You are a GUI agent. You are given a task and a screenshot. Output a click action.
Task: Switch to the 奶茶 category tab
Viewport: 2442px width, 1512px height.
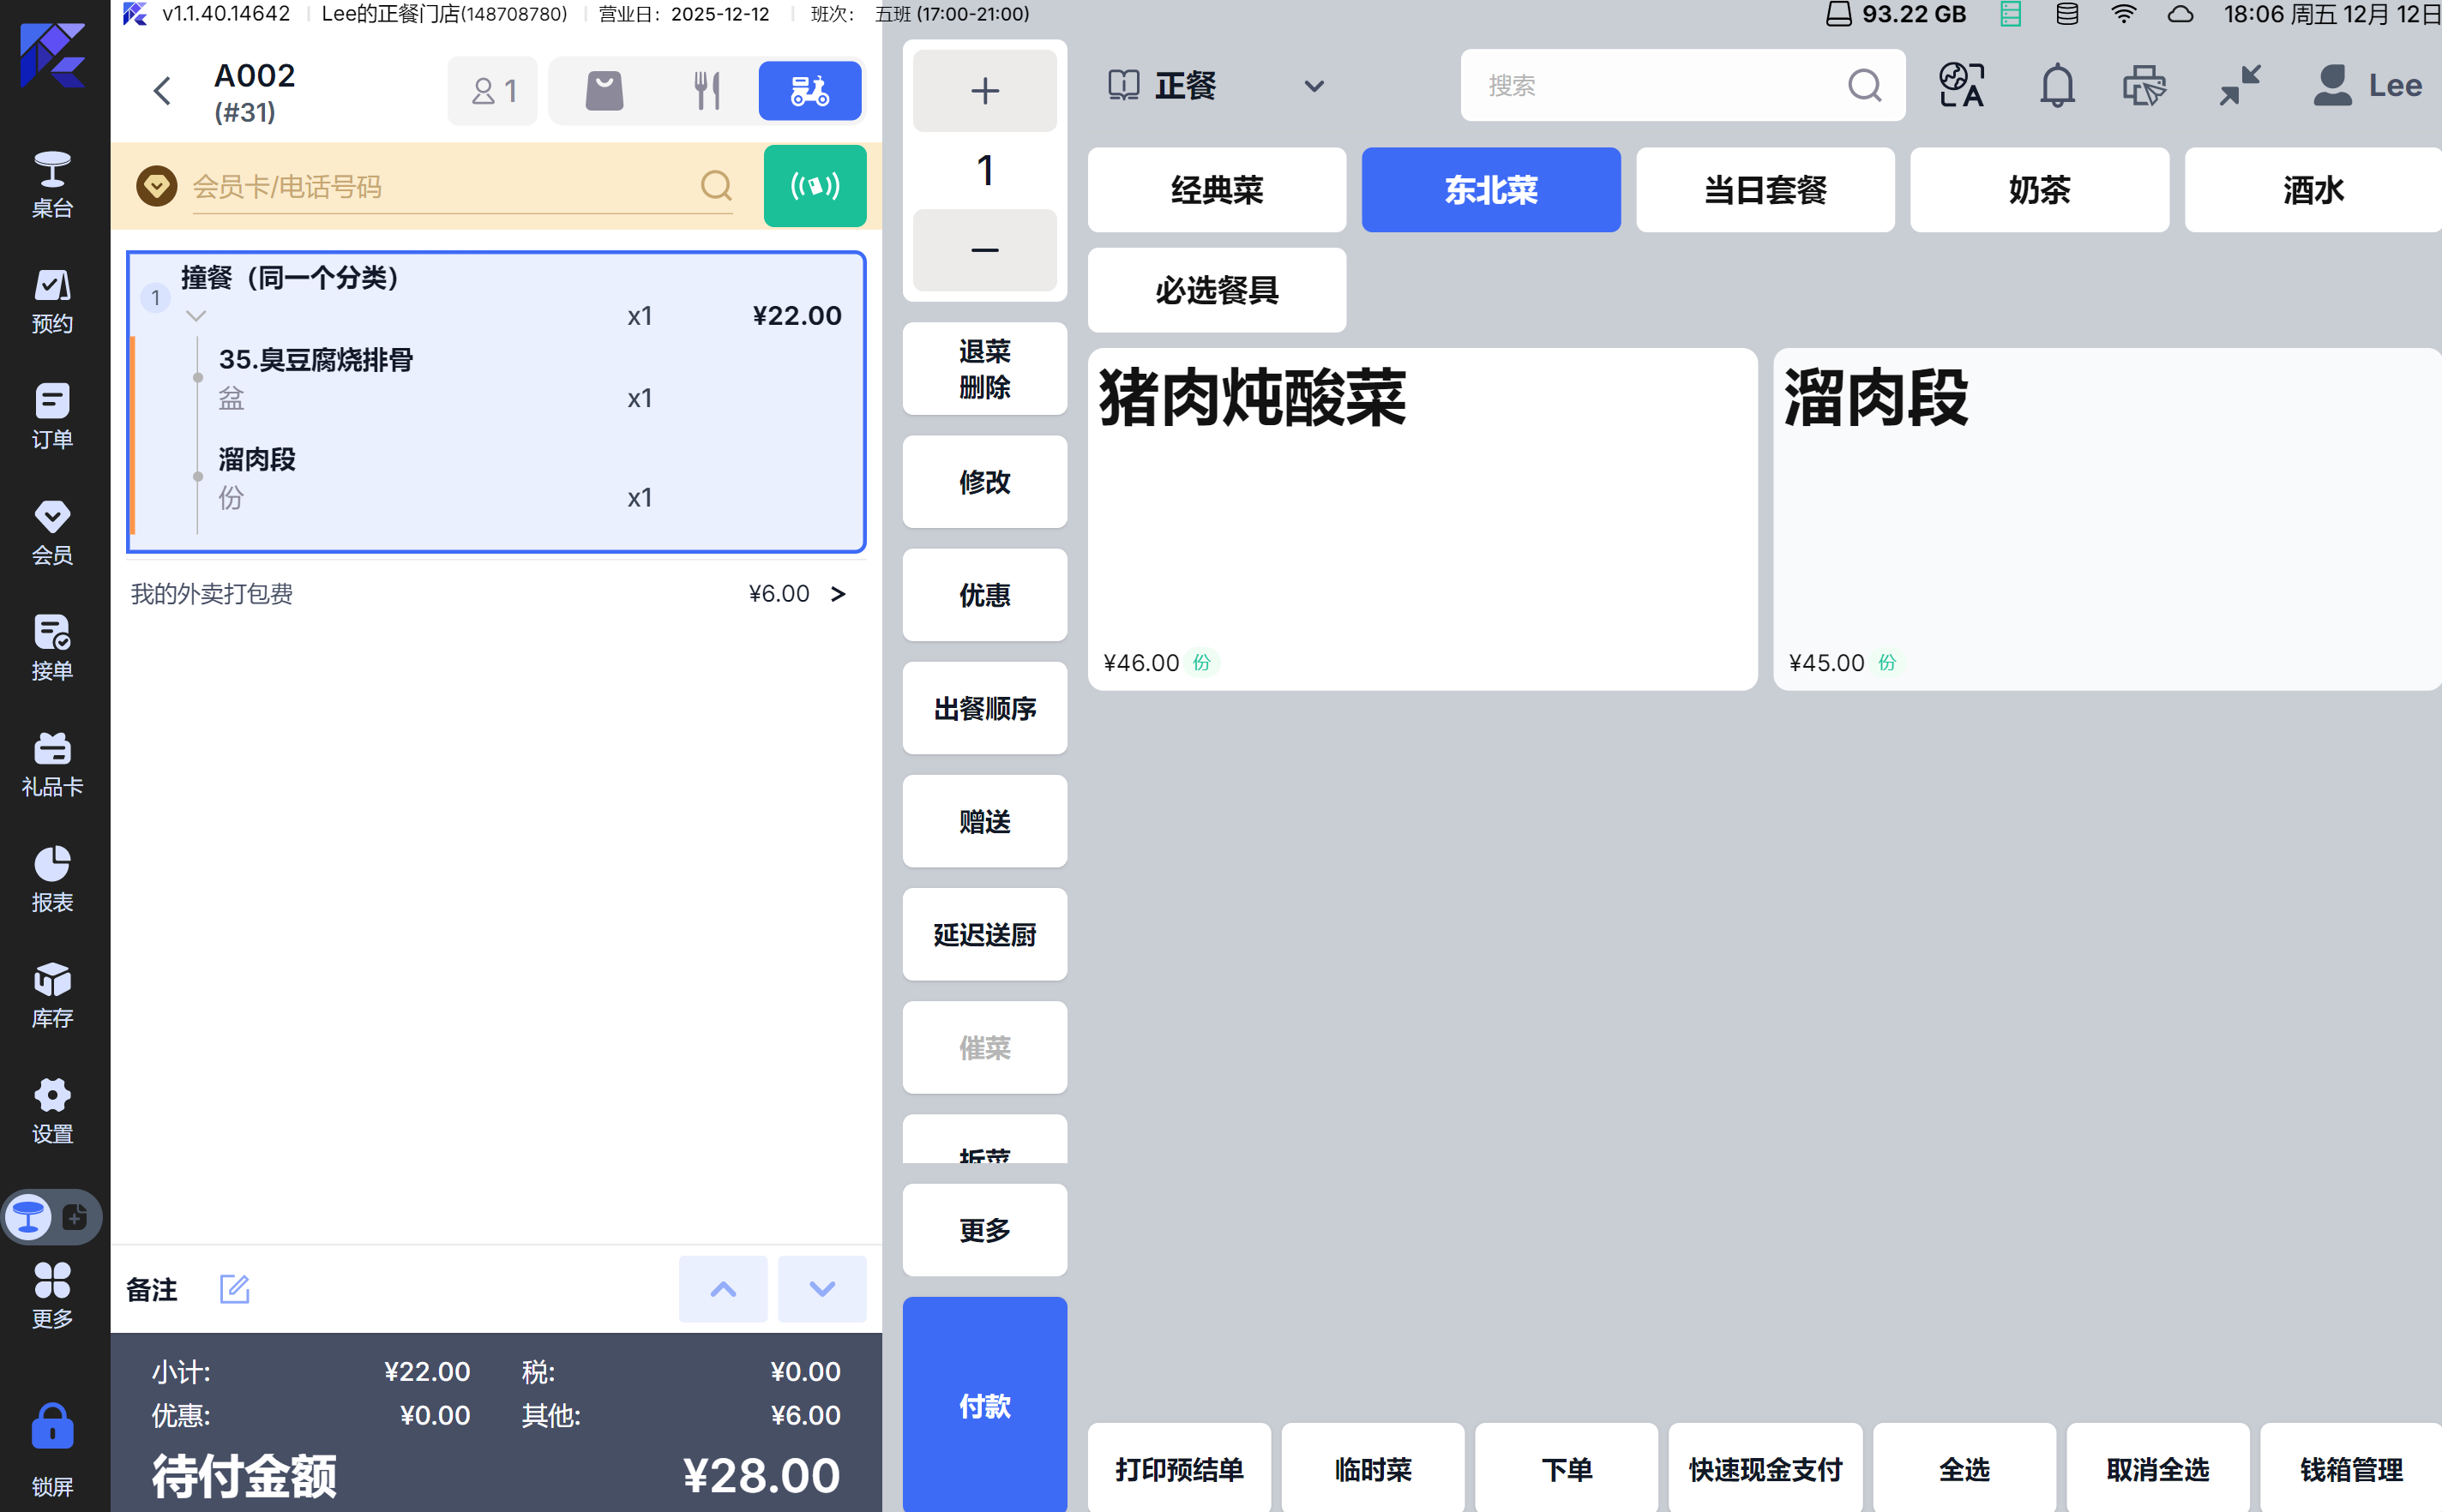[2039, 190]
